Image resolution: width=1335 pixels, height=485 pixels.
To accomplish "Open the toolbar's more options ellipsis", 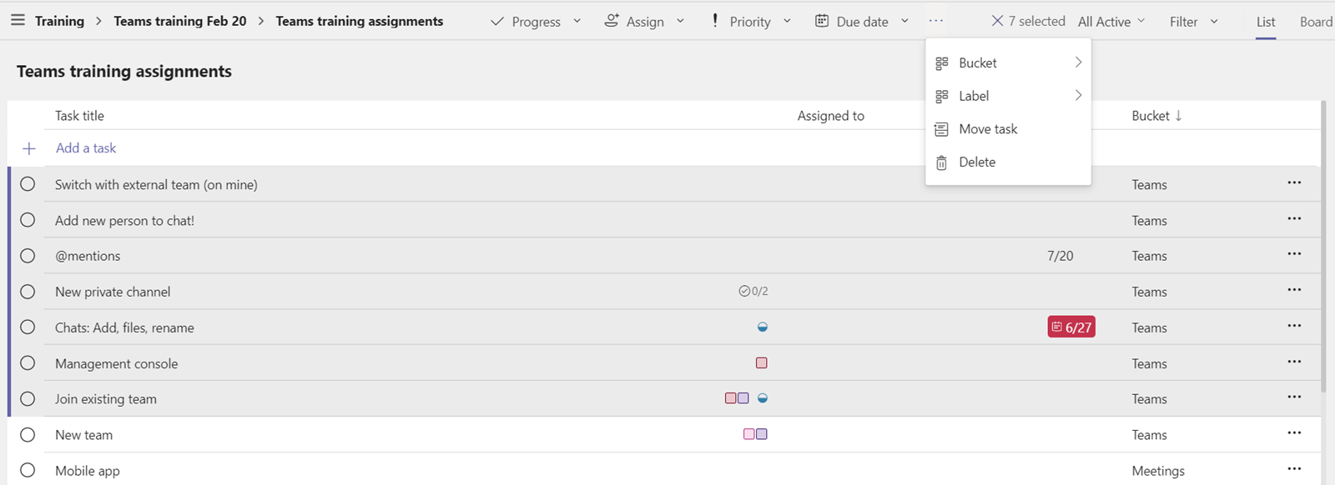I will 935,21.
